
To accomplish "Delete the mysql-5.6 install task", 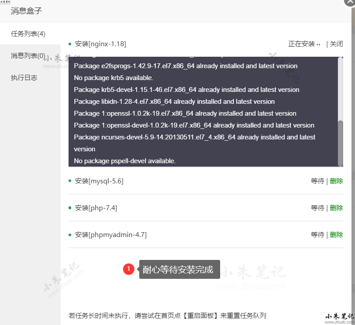I will pos(336,181).
